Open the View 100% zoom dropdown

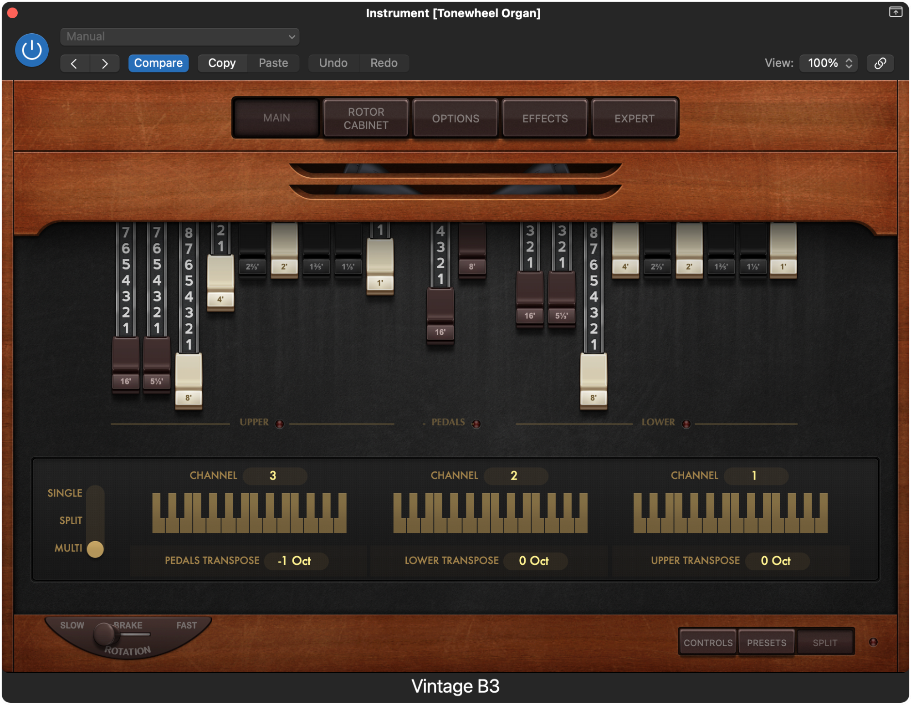(829, 63)
